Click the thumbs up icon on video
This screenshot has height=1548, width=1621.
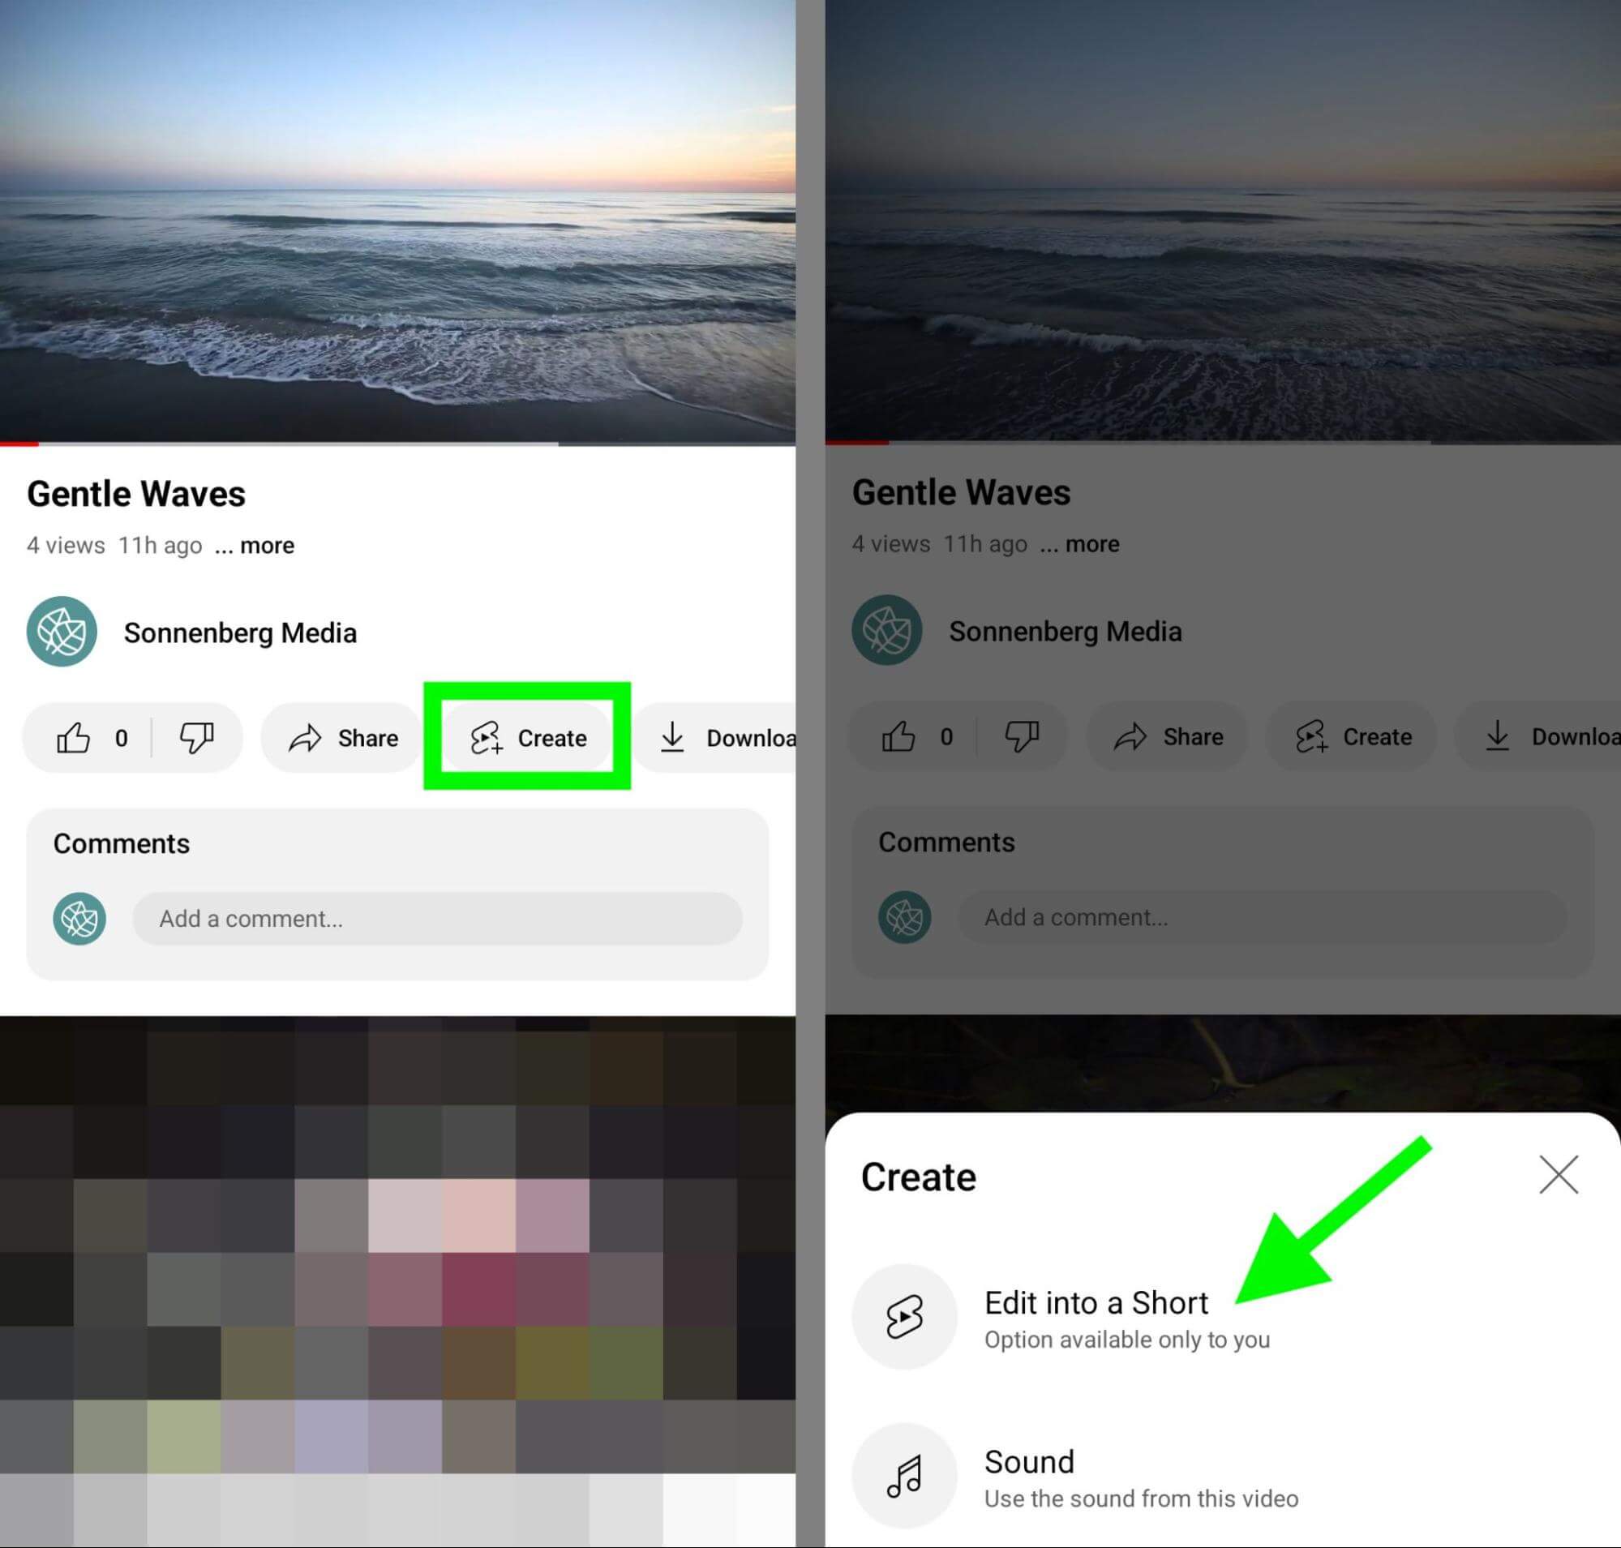pyautogui.click(x=77, y=736)
